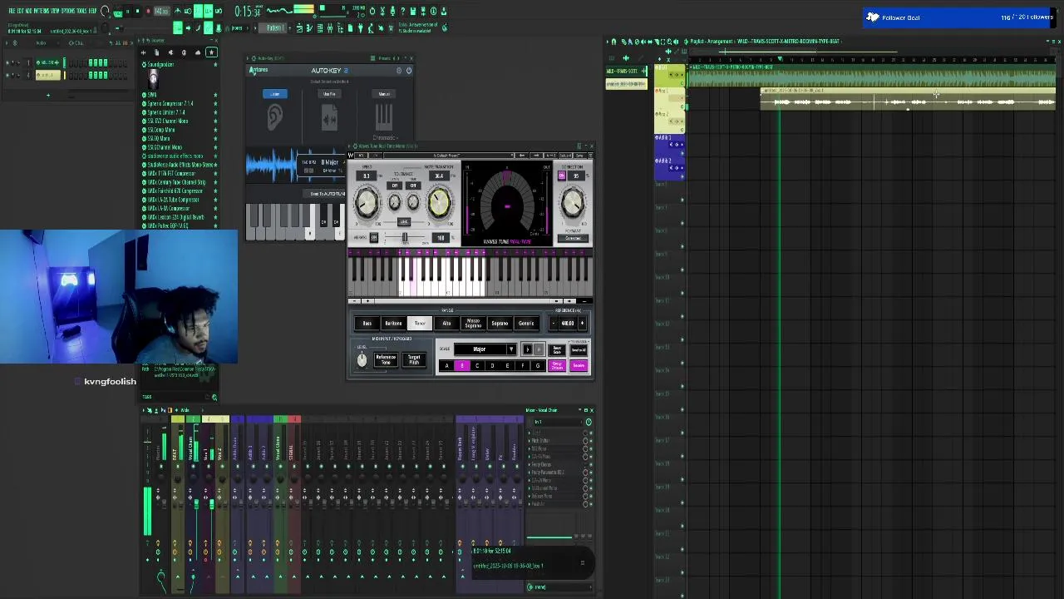Decrease reference Hz with minus button
The image size is (1064, 599).
point(553,323)
